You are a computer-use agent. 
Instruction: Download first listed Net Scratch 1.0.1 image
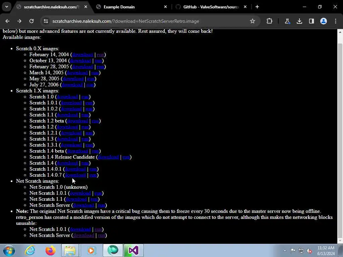(x=80, y=193)
